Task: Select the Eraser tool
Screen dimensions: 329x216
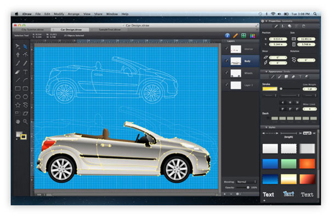Action: [18, 72]
